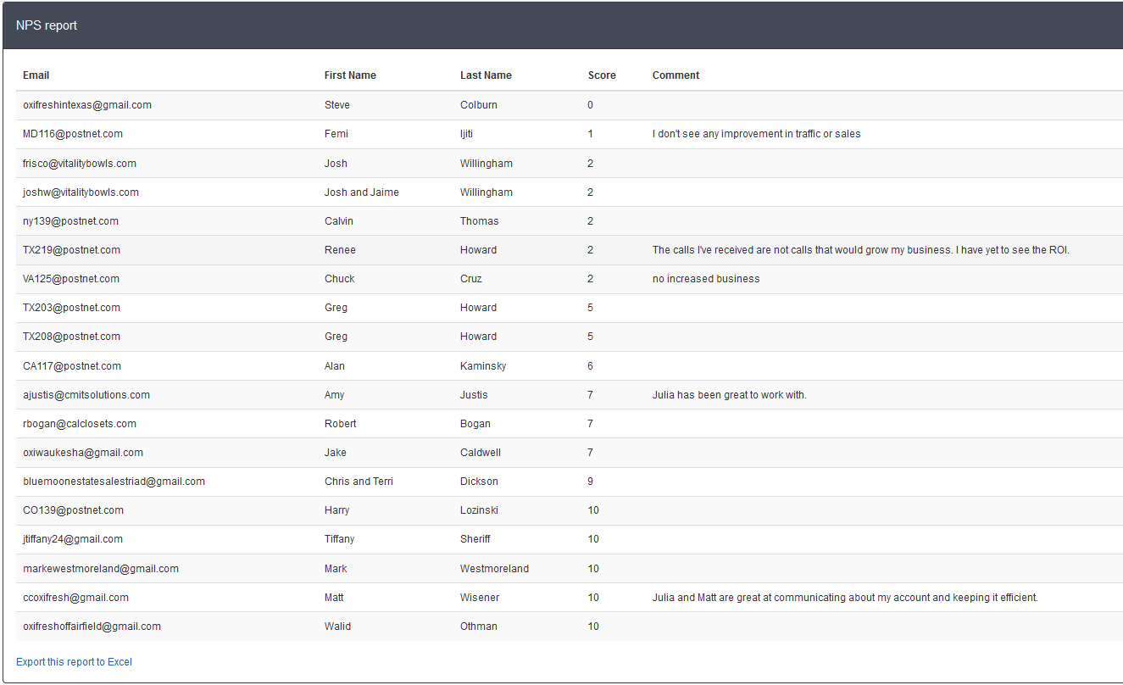
Task: Click first name Walid
Action: 337,627
